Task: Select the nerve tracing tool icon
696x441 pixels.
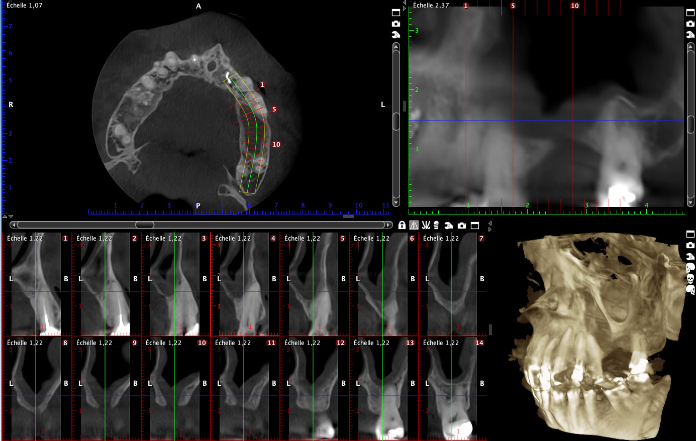Action: 426,226
